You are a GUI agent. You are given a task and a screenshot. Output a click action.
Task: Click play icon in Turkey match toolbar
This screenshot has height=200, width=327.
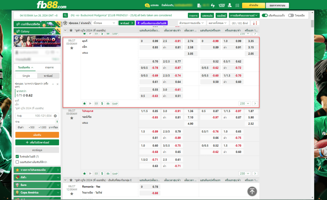(x=90, y=104)
